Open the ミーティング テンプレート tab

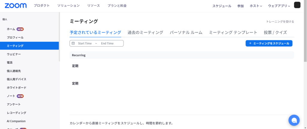pos(233,33)
